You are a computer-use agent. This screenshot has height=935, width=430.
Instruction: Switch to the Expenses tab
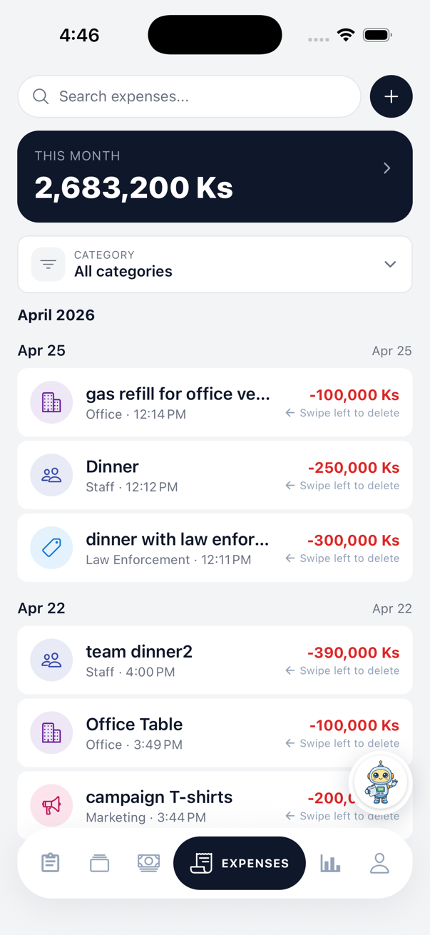coord(239,862)
